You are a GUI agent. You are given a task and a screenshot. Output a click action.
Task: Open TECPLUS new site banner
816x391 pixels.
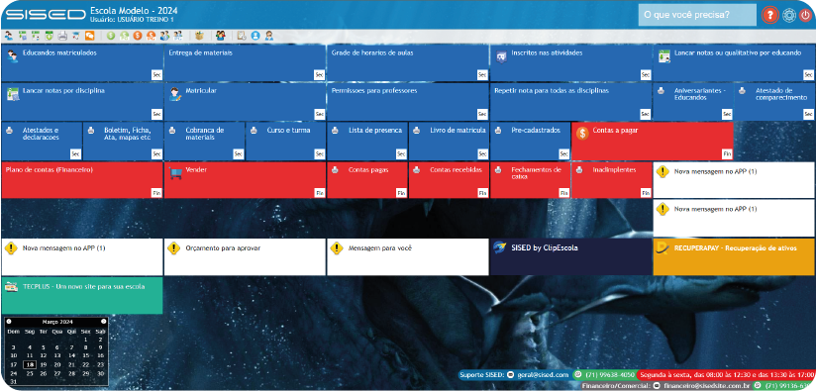tap(82, 295)
